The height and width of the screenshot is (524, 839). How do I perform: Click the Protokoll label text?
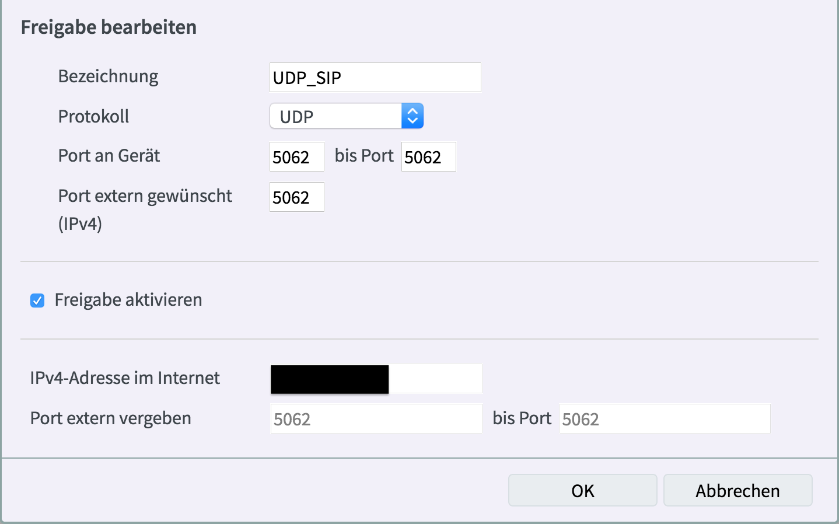(93, 117)
